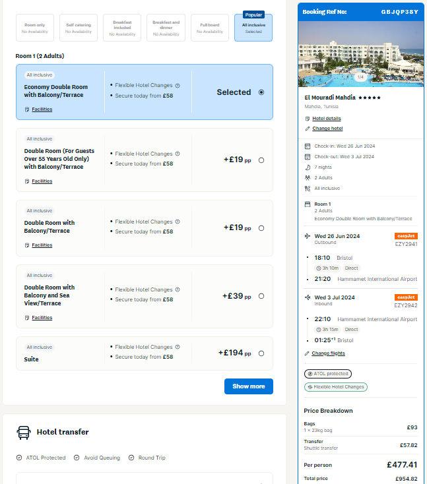Click the ATOL Protected checkmark icon under Hotel transfer
The width and height of the screenshot is (427, 484).
(x=19, y=458)
